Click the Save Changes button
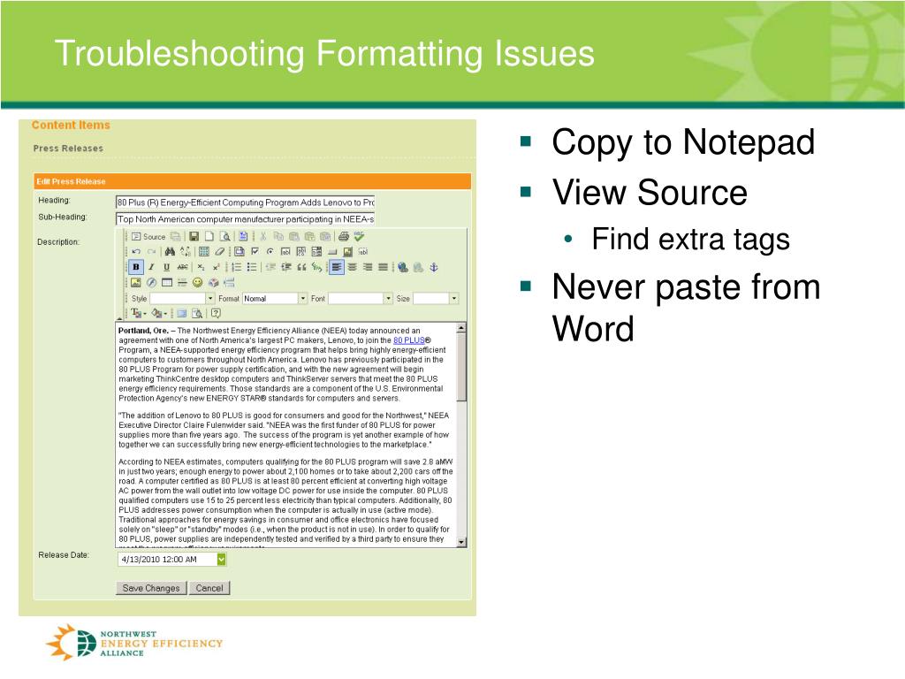 click(x=151, y=588)
